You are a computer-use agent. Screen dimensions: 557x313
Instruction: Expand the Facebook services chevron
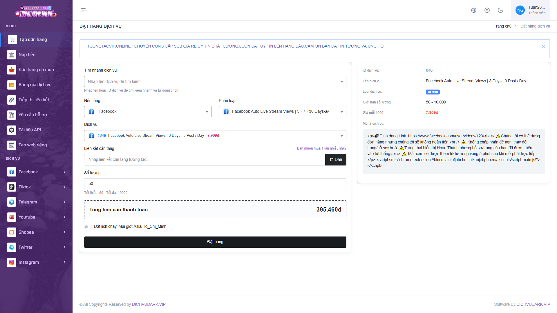click(x=65, y=172)
